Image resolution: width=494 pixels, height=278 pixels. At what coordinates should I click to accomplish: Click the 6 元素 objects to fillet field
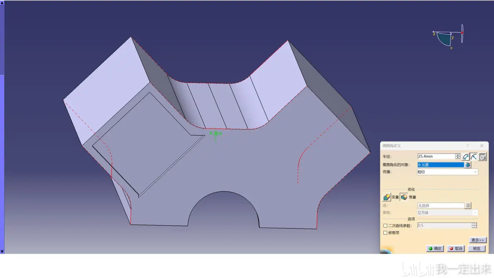[x=441, y=164]
